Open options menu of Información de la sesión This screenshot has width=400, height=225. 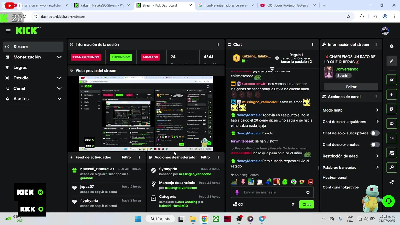click(218, 45)
